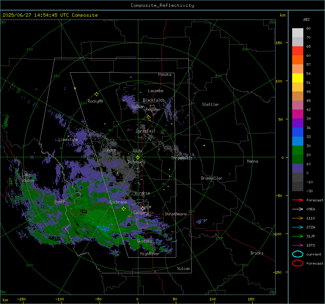This screenshot has height=304, width=325.
Task: Click the yellow diamond marker above RockyMH
Action: coord(96,94)
